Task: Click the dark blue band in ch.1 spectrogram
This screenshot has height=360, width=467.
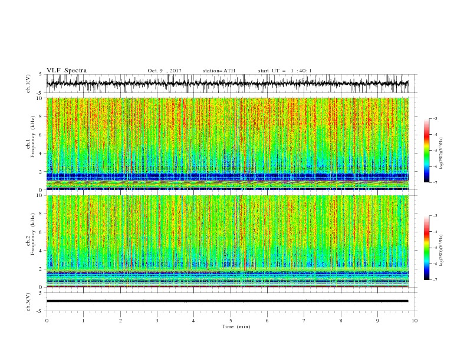Action: (x=227, y=176)
